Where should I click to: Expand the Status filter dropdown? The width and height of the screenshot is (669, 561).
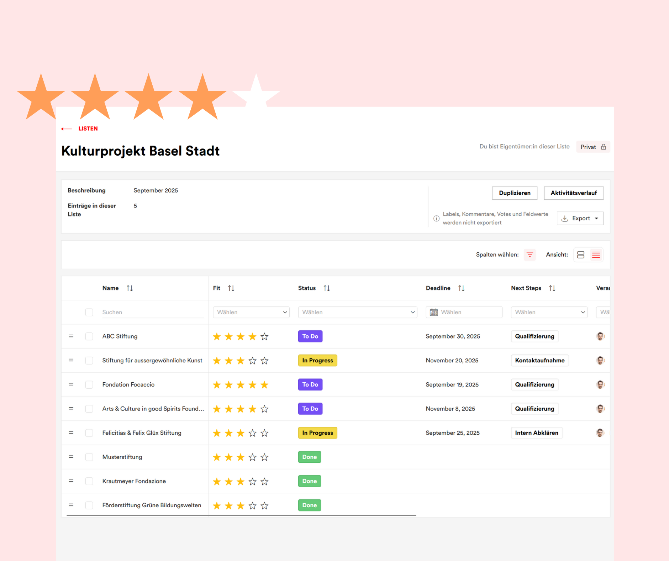357,312
